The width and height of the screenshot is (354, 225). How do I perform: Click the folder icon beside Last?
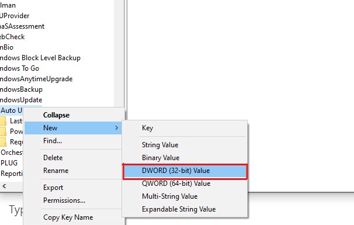point(3,121)
